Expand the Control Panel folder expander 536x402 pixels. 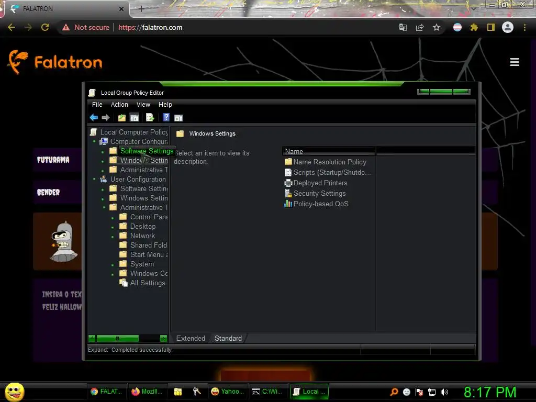point(113,218)
